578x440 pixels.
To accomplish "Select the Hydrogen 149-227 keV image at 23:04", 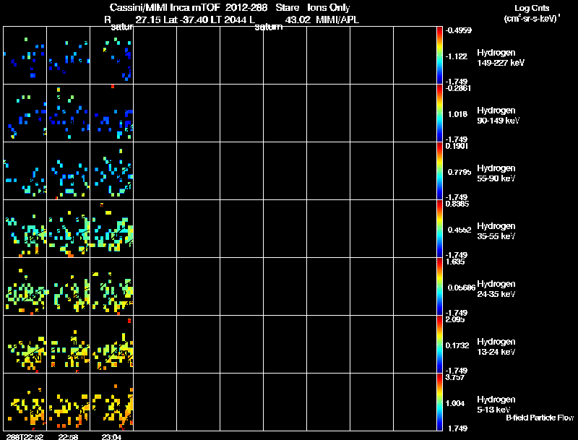I will pyautogui.click(x=112, y=56).
